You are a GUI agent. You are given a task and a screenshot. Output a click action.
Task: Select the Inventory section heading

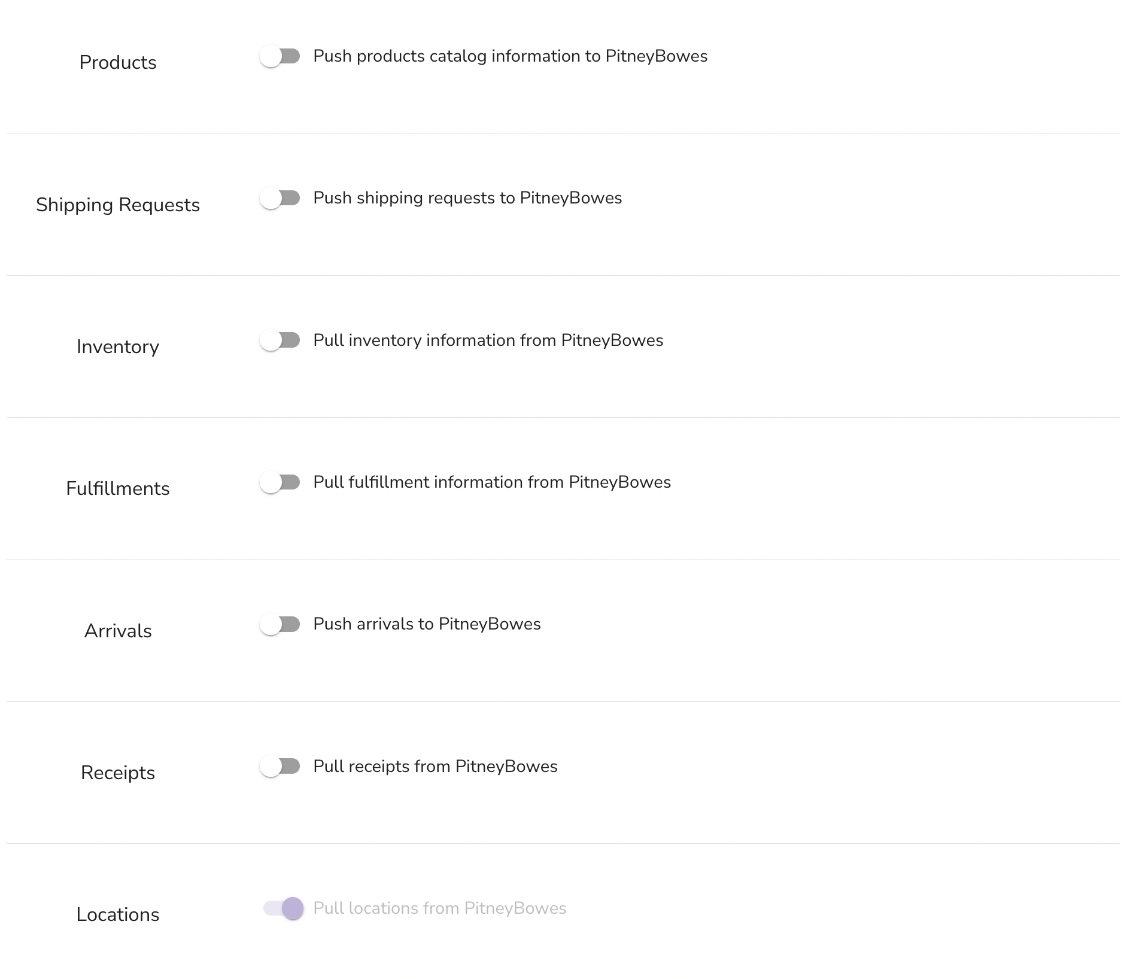coord(118,346)
